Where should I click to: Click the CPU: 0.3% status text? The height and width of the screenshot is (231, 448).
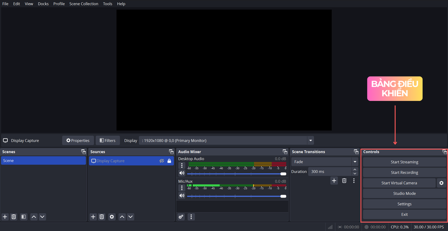coord(400,227)
